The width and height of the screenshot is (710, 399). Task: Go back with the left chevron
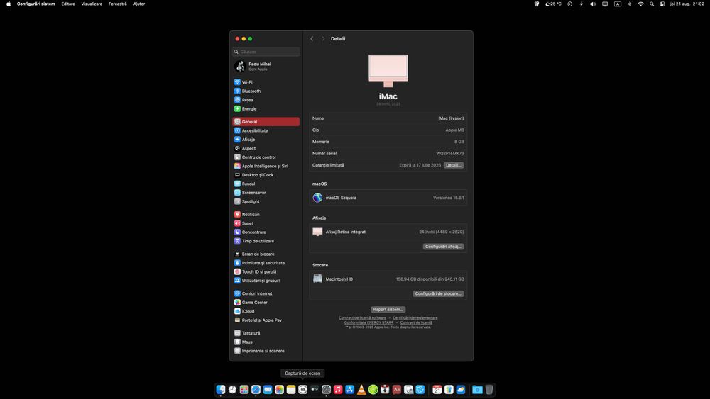click(x=312, y=39)
